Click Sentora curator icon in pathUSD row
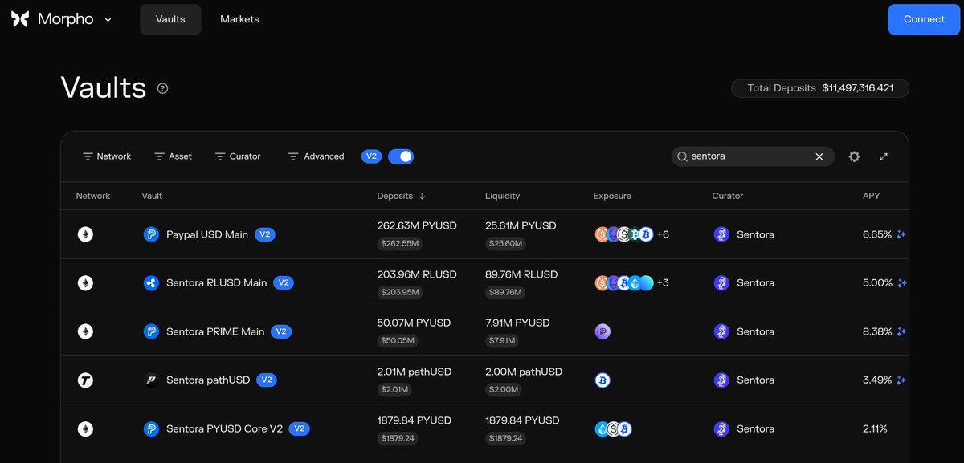Viewport: 964px width, 463px height. 721,380
